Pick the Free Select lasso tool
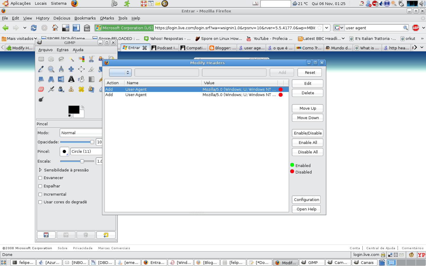This screenshot has width=426, height=266. [x=61, y=59]
